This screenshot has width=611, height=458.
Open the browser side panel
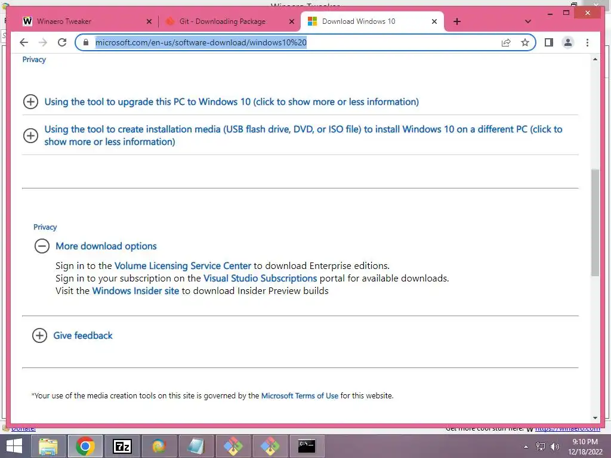pyautogui.click(x=549, y=42)
